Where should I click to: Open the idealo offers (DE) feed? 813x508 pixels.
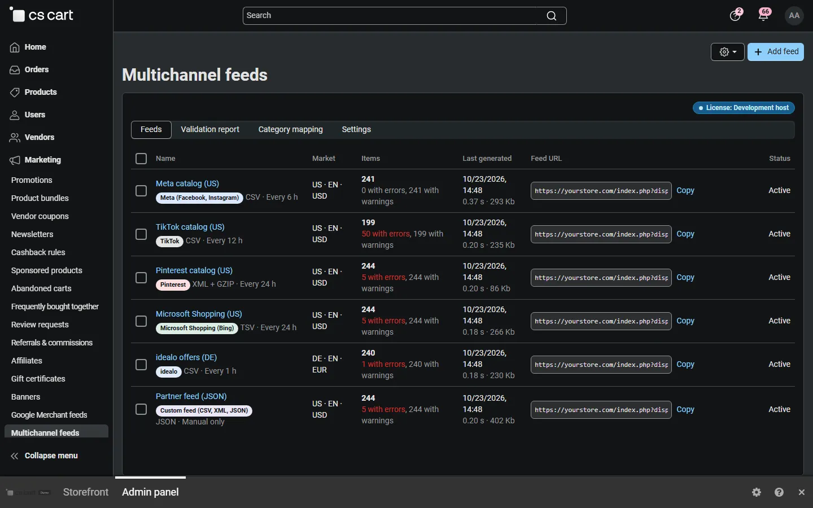(x=186, y=357)
